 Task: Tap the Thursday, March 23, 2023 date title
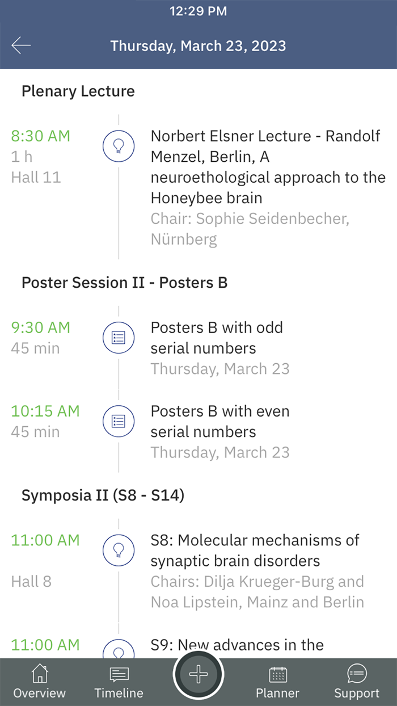point(198,46)
